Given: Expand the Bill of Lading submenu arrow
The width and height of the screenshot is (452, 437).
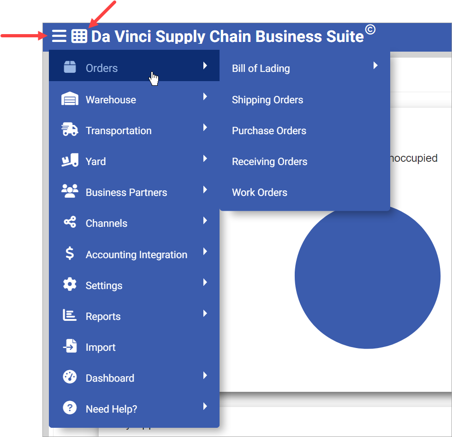Looking at the screenshot, I should [x=375, y=66].
